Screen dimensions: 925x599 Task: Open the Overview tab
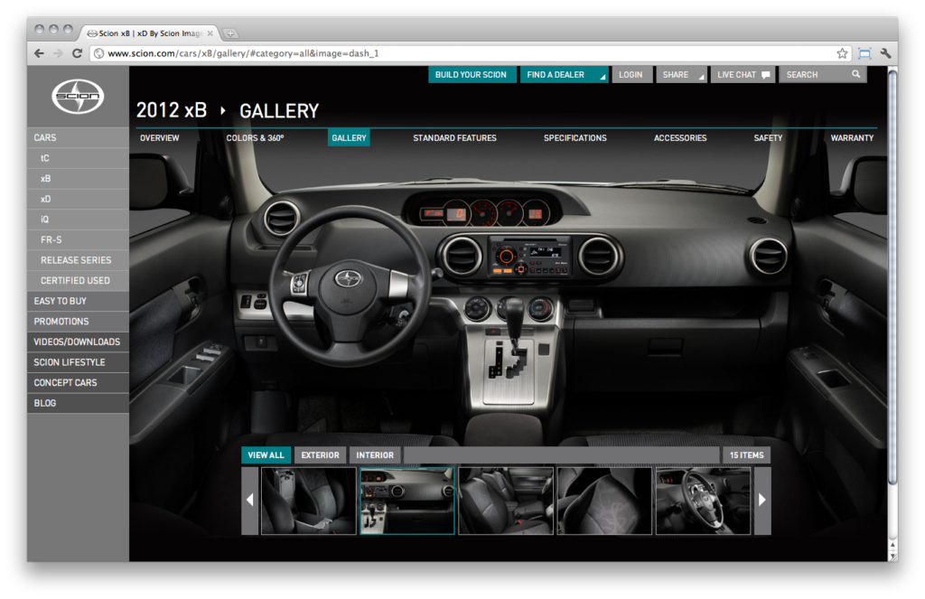click(159, 138)
